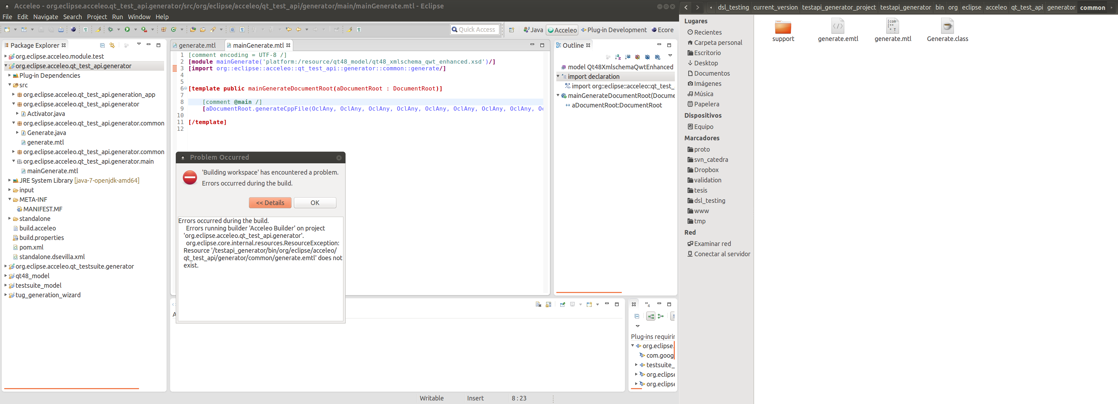Image resolution: width=1118 pixels, height=404 pixels.
Task: Click the Clear Console icon
Action: [538, 305]
